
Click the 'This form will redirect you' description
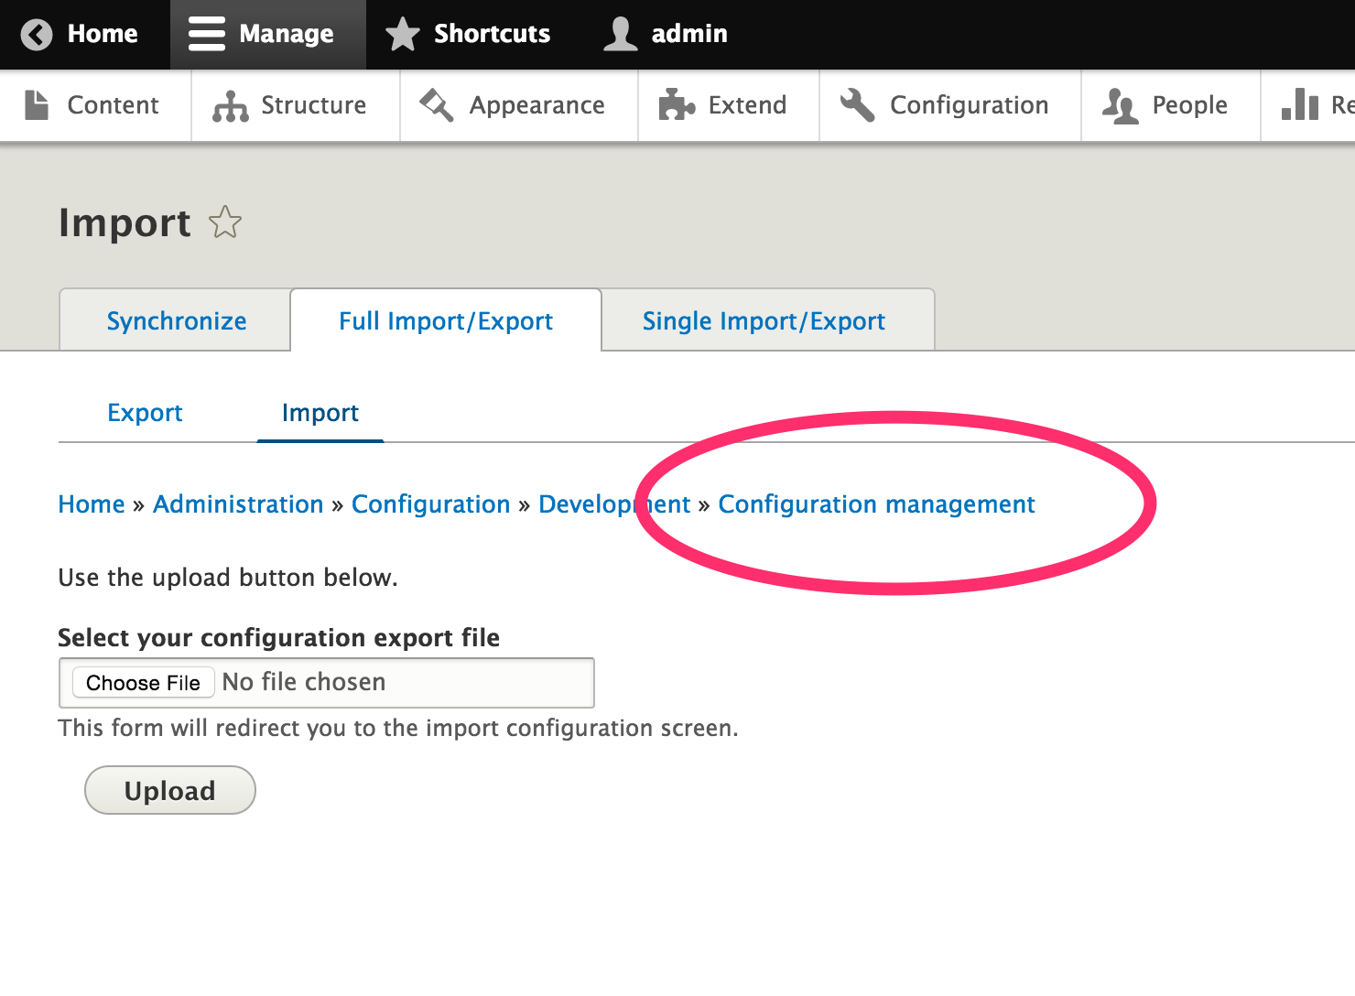pos(398,728)
